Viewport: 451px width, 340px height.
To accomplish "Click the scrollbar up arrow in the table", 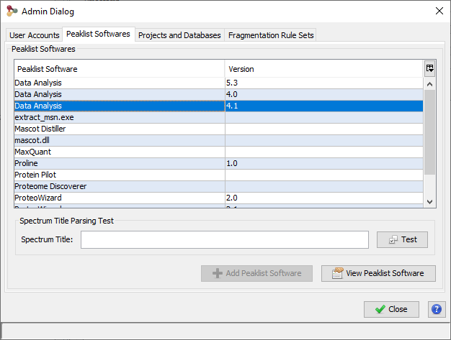I will [429, 84].
